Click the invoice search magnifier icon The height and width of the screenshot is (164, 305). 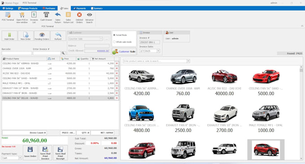click(63, 53)
